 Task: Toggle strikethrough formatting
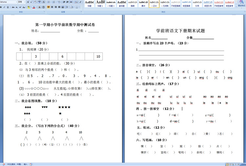[x=13, y=7]
